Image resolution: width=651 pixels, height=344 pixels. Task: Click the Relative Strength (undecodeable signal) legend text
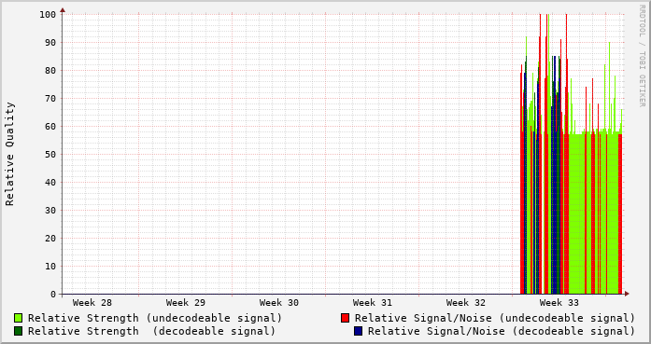click(155, 318)
